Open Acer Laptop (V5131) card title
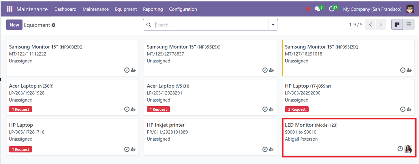The image size is (419, 164). pos(168,86)
